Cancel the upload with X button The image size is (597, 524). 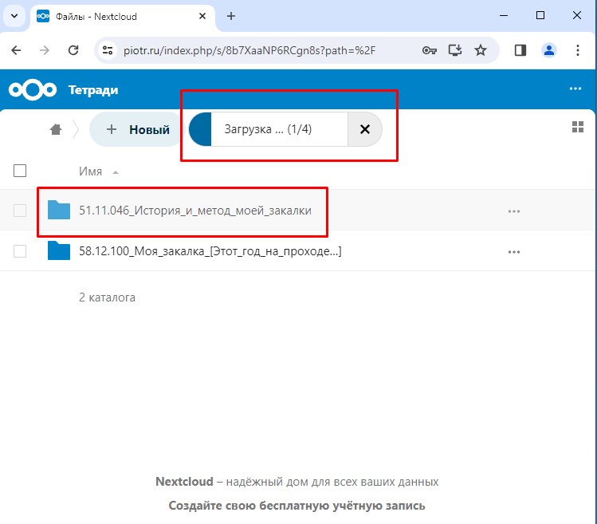tap(364, 130)
